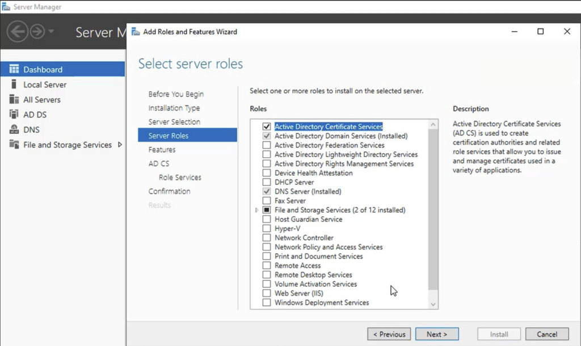Check the DHCP Server role checkbox

tap(267, 182)
